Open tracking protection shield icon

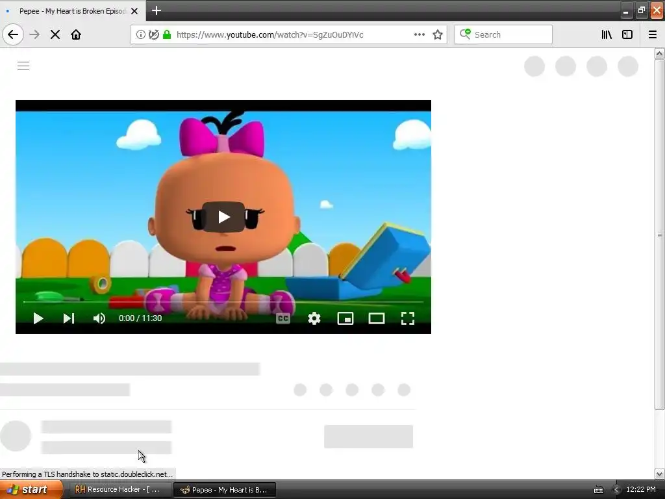point(154,34)
